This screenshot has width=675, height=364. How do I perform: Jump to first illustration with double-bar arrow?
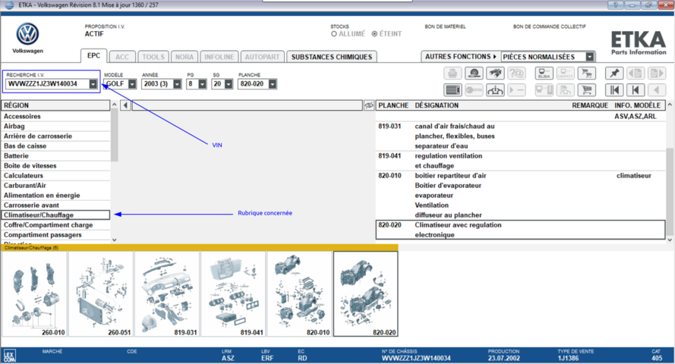pyautogui.click(x=614, y=90)
